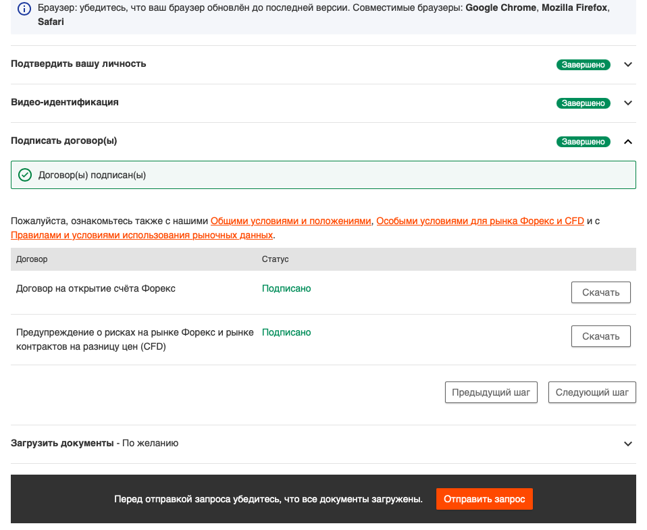Expand the Загрузить документы section chevron
Image resolution: width=647 pixels, height=530 pixels.
click(x=627, y=444)
